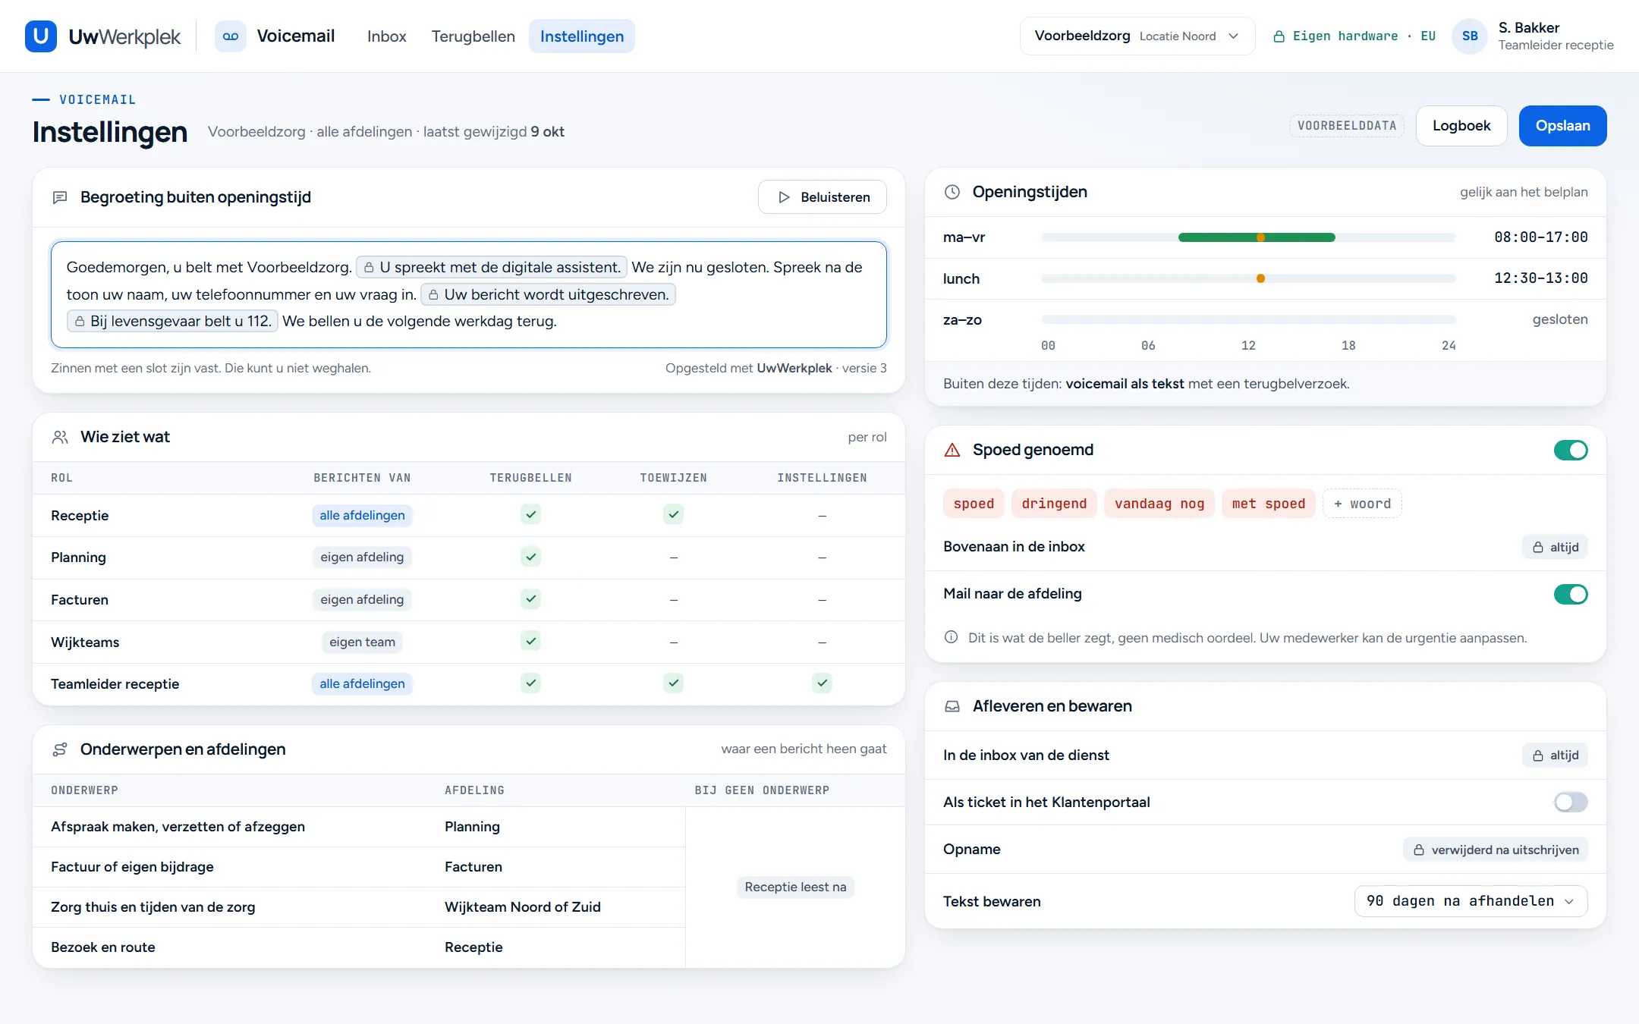Click the inbox tray icon by Afleveren en bewaren
The width and height of the screenshot is (1639, 1024).
(x=952, y=706)
